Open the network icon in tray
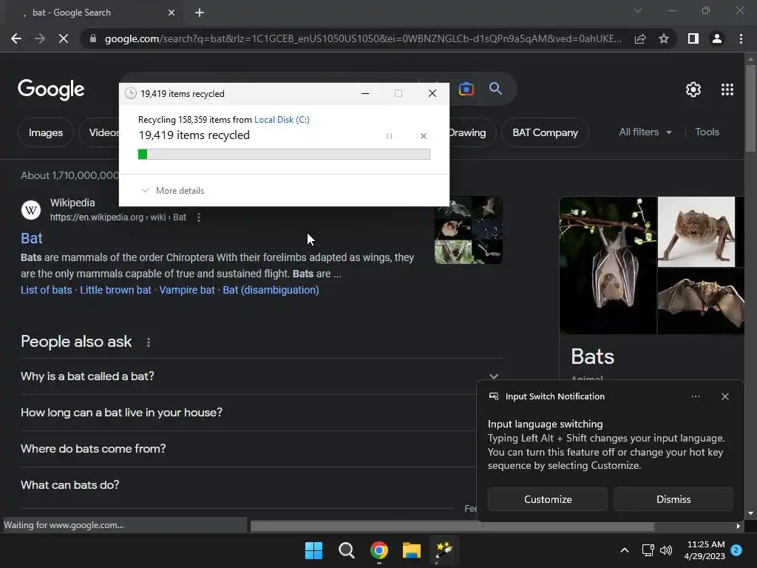This screenshot has height=568, width=757. pyautogui.click(x=648, y=550)
